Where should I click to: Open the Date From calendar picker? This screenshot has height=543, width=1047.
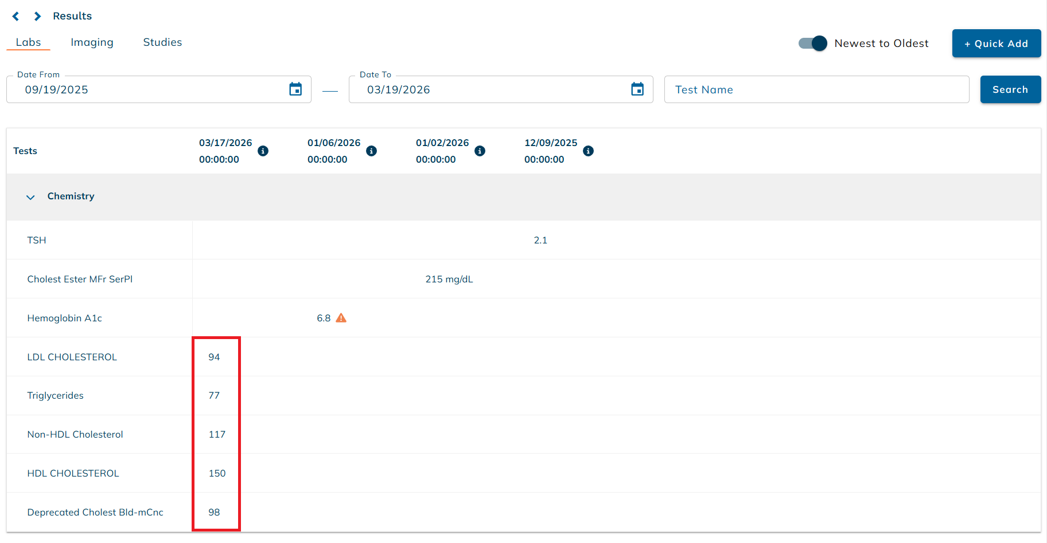[x=295, y=89]
